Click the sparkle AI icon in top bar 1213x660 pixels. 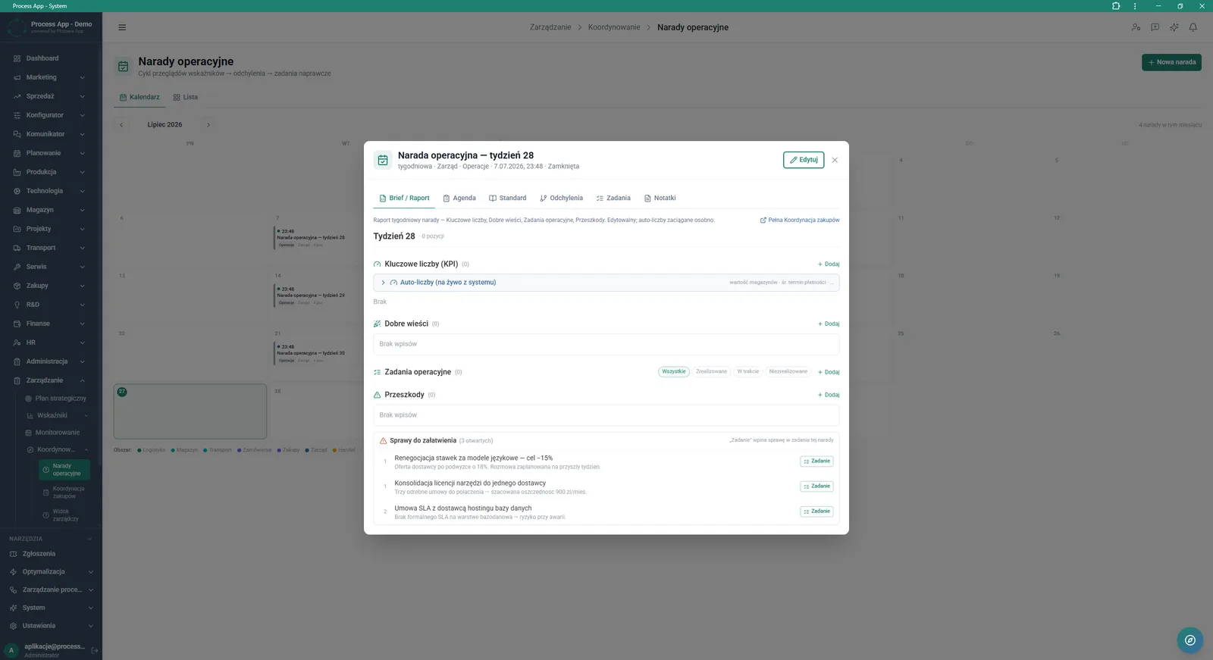(1174, 27)
